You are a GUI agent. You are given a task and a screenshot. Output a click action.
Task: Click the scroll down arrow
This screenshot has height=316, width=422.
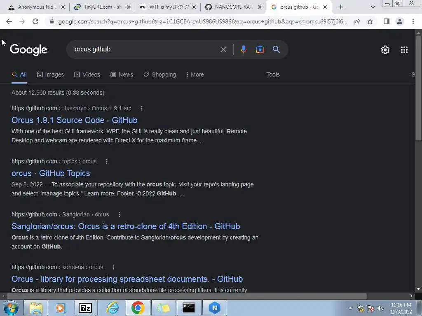pos(418,289)
